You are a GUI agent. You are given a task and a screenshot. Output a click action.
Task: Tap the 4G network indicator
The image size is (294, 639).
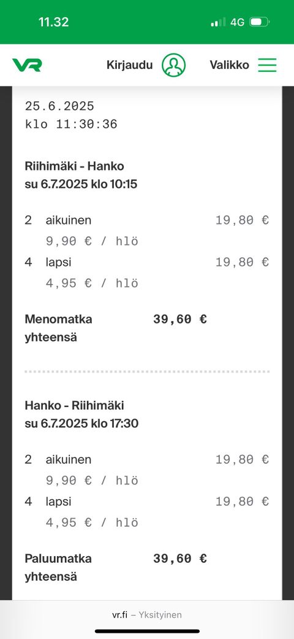coord(238,22)
